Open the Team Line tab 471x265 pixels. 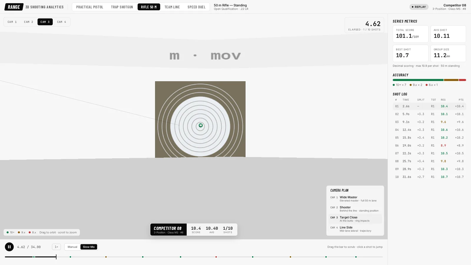pos(172,7)
